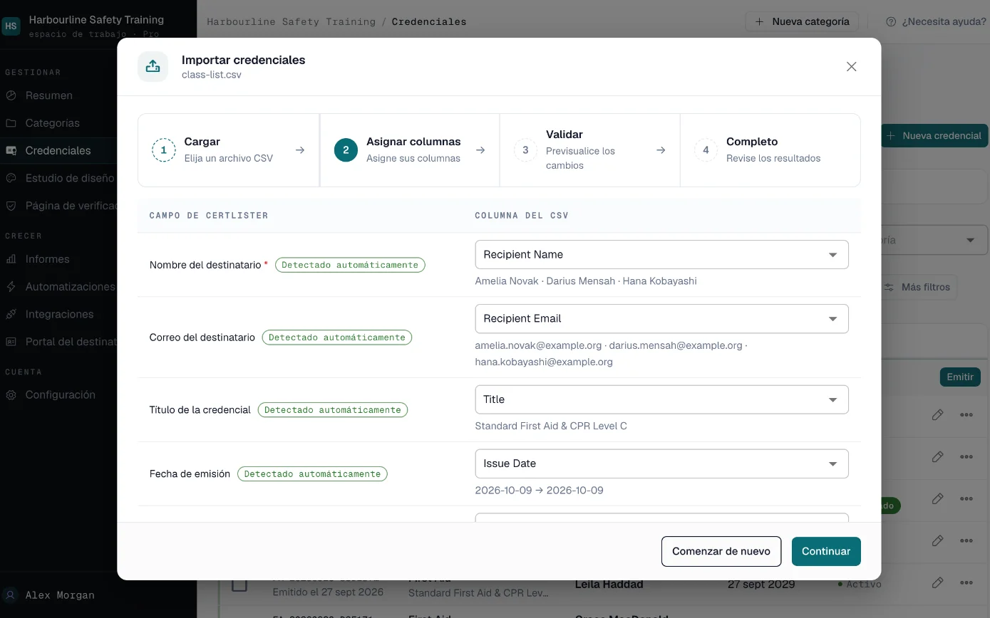
Task: Open the Completo step
Action: (770, 150)
